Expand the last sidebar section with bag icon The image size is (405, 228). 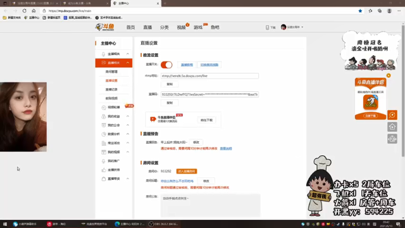[x=128, y=179]
